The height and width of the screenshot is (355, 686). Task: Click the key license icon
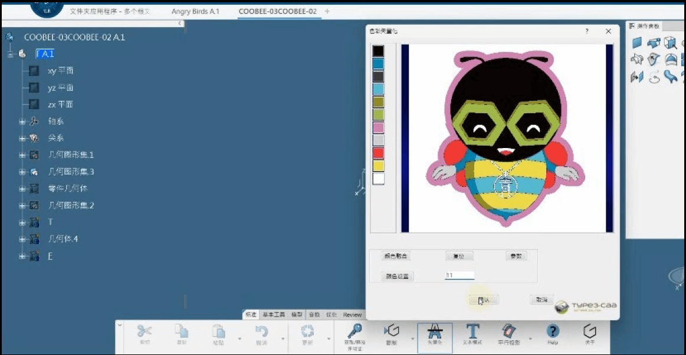(x=355, y=331)
